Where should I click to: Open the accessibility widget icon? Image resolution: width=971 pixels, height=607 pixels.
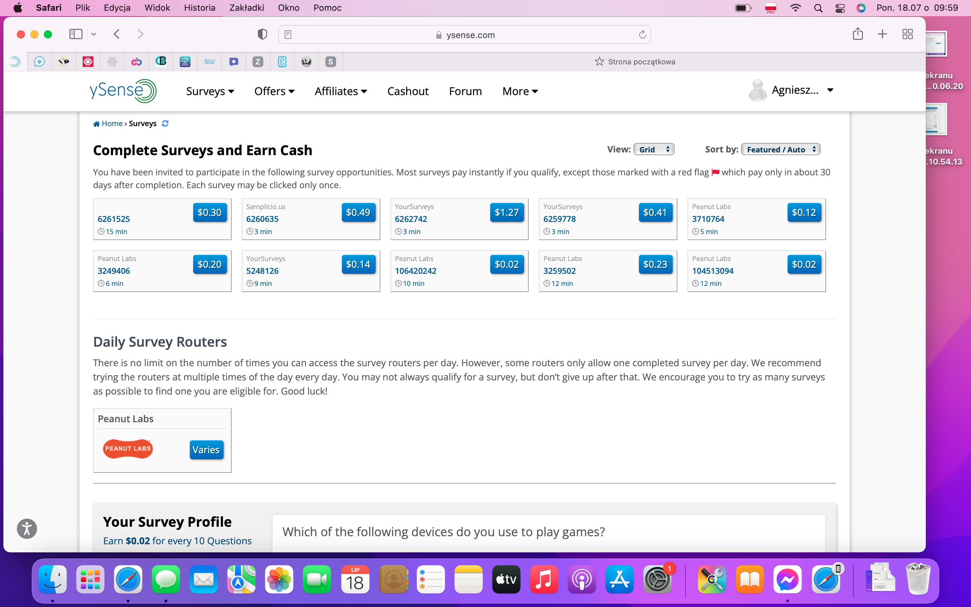click(27, 528)
